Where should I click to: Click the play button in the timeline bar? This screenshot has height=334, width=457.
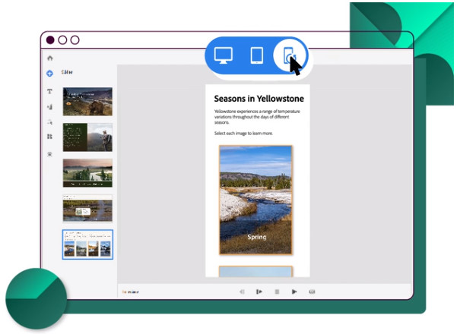click(294, 291)
